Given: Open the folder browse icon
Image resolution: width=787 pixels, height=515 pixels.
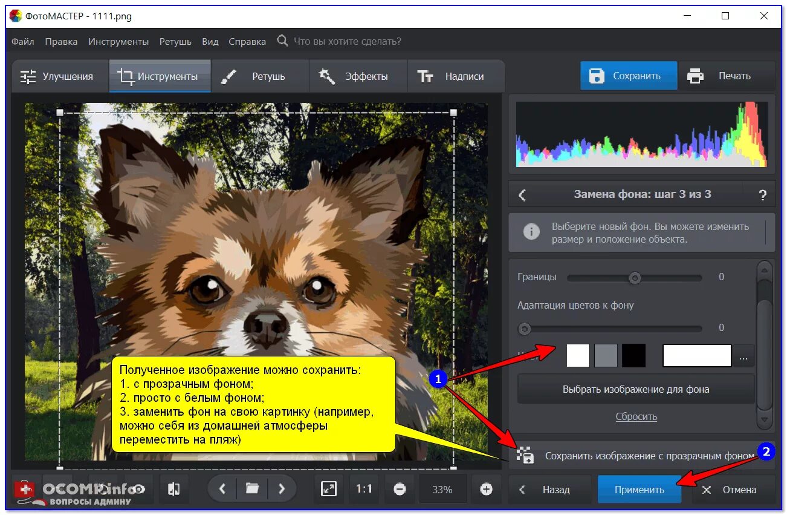Looking at the screenshot, I should (x=252, y=488).
